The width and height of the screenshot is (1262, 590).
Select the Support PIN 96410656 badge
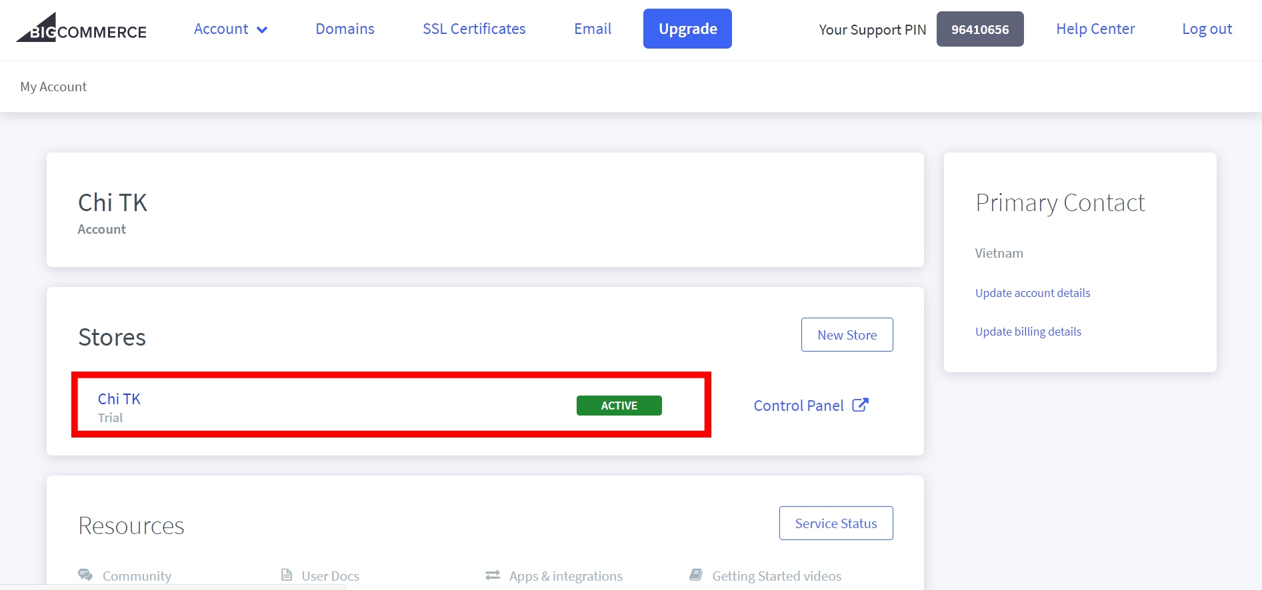(979, 29)
